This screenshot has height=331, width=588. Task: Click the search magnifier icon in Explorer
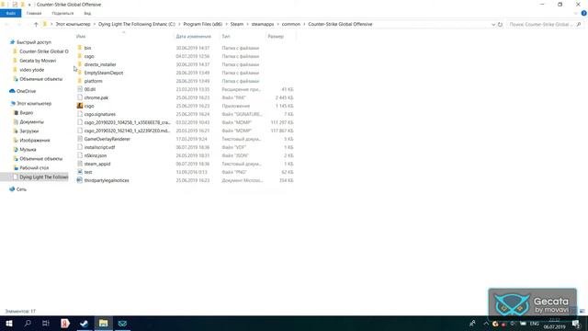pyautogui.click(x=579, y=25)
